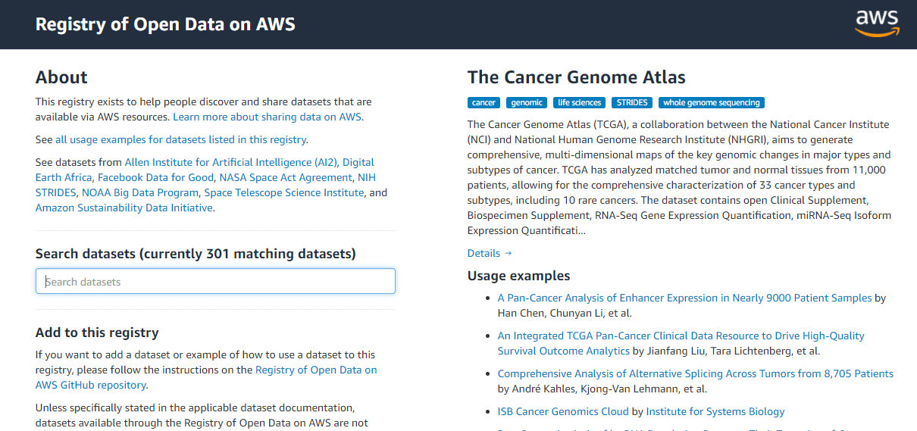Select the life sciences tag
Image resolution: width=917 pixels, height=431 pixels.
[579, 102]
